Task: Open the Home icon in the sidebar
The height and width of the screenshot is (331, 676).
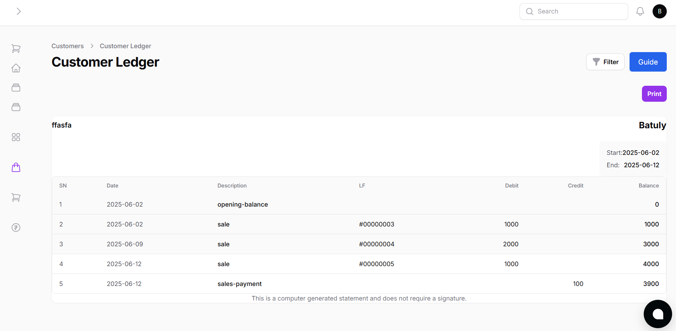Action: coord(16,68)
